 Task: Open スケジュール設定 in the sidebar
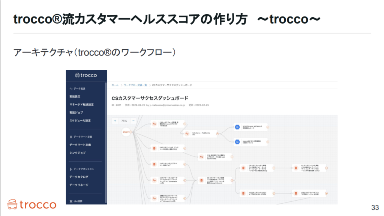point(80,120)
